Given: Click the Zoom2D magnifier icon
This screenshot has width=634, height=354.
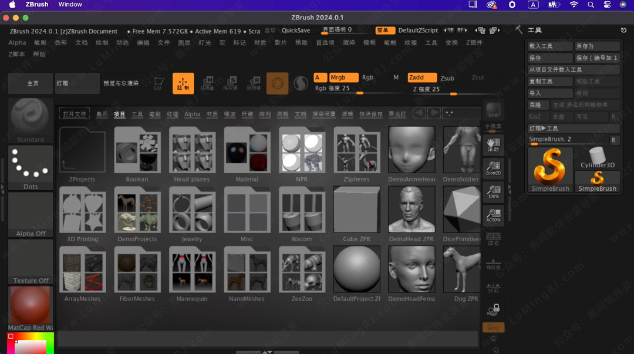Looking at the screenshot, I should click(493, 168).
